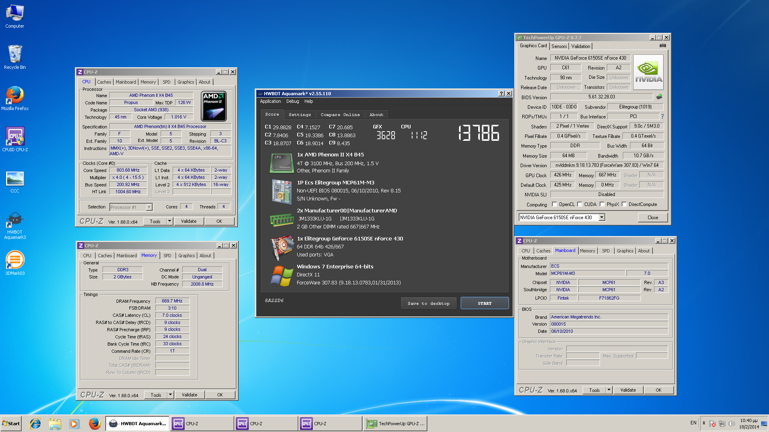Viewport: 769px width, 432px height.
Task: Open Graphics tab in CPU-Z Mainboard window
Action: point(625,251)
